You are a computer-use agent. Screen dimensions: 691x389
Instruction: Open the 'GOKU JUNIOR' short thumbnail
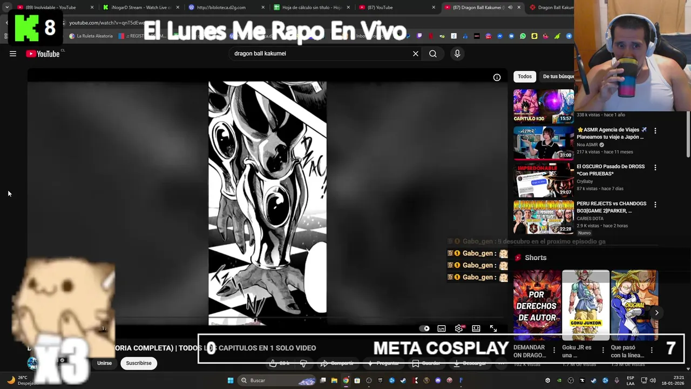click(586, 305)
